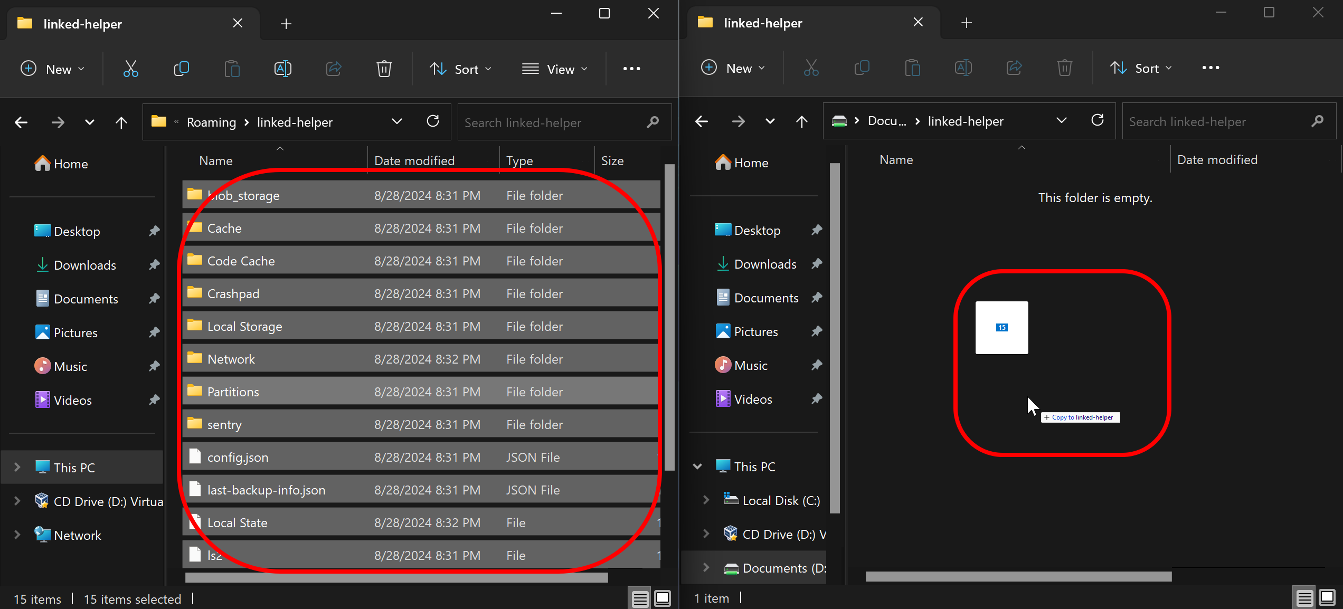This screenshot has width=1343, height=609.
Task: Switch left window to details view icon
Action: coord(640,599)
